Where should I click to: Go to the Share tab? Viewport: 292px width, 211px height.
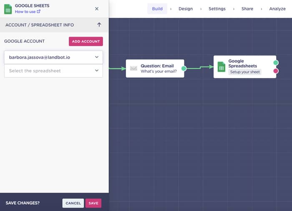coord(247,9)
